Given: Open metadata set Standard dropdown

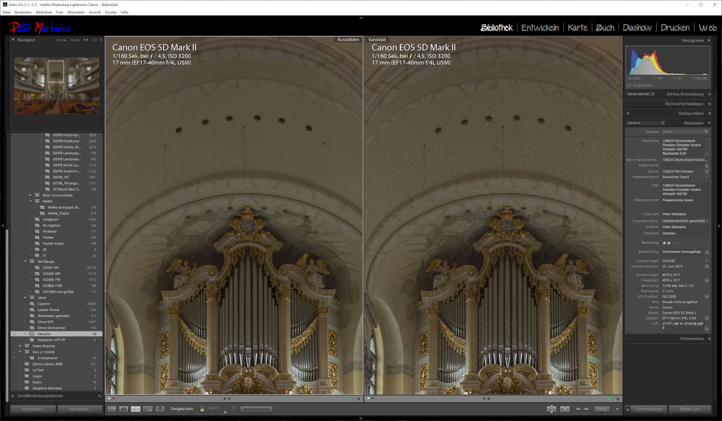Looking at the screenshot, I should tap(645, 123).
